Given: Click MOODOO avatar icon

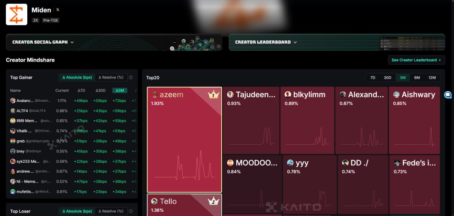Looking at the screenshot, I should click(231, 163).
